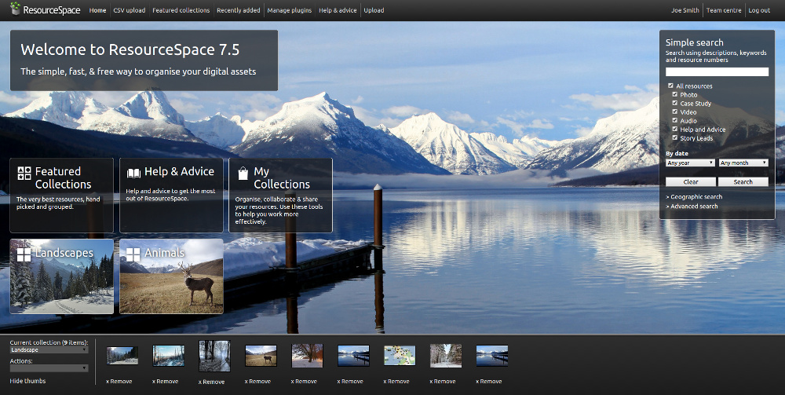Remove the last item from collection

(488, 382)
